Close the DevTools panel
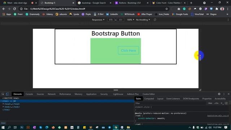 point(228,94)
